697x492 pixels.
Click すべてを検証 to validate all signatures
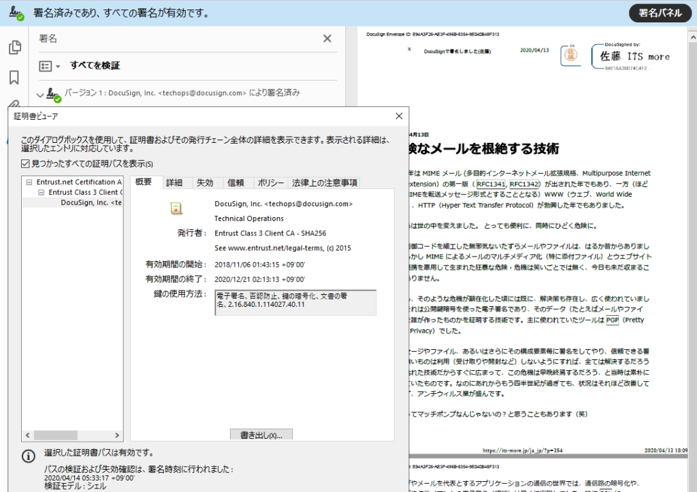click(95, 66)
